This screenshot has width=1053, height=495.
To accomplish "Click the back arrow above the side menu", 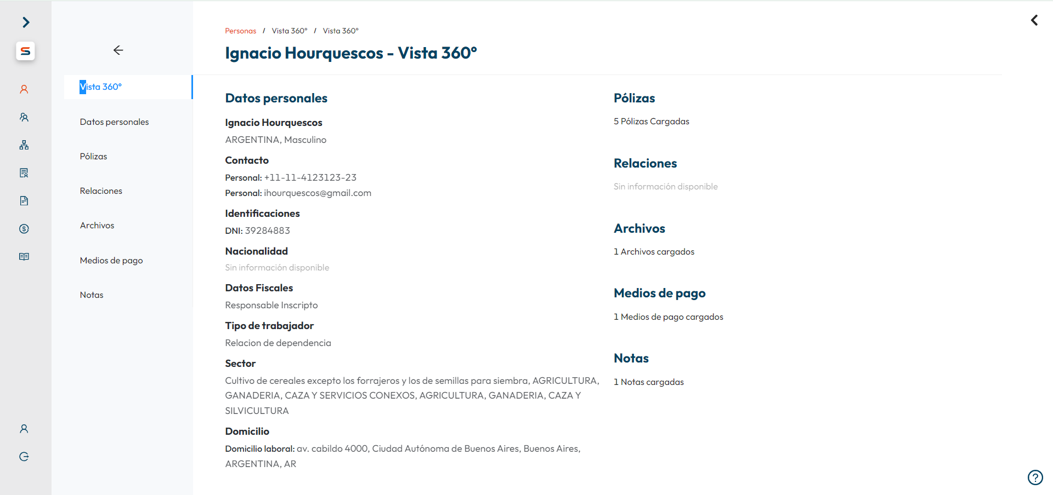I will [118, 50].
